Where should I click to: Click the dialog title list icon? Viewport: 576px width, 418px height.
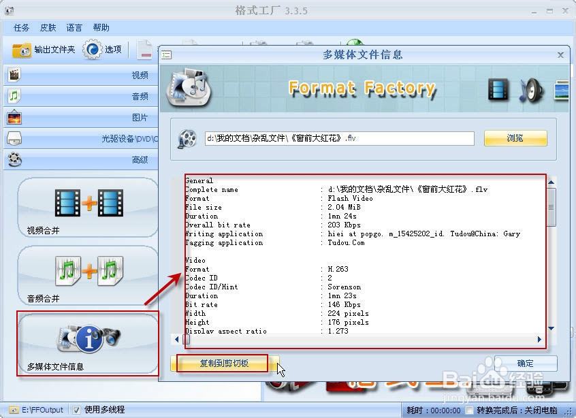click(x=166, y=55)
